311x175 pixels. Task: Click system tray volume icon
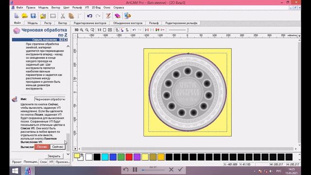(x=271, y=171)
